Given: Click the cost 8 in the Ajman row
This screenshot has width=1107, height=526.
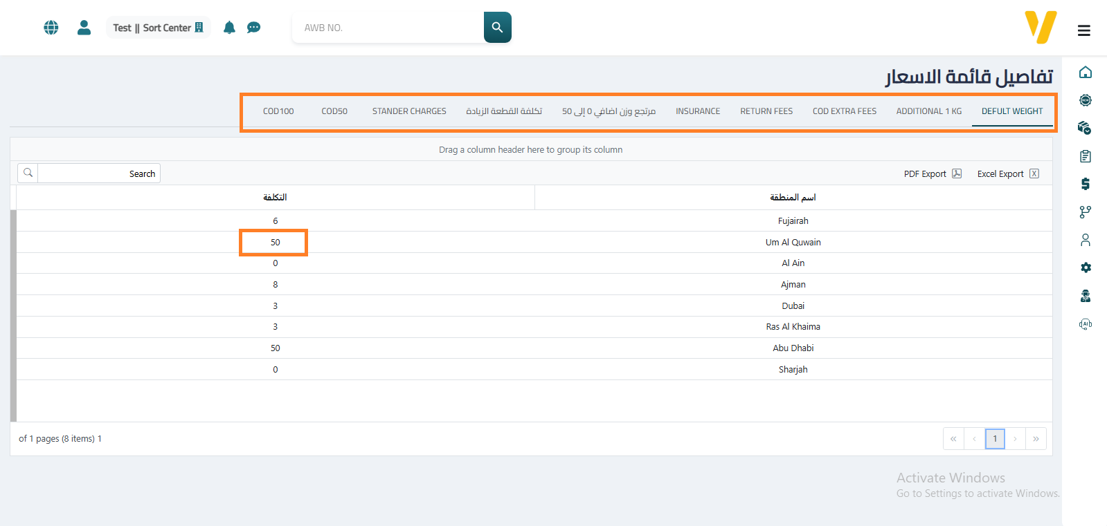Looking at the screenshot, I should (x=276, y=285).
